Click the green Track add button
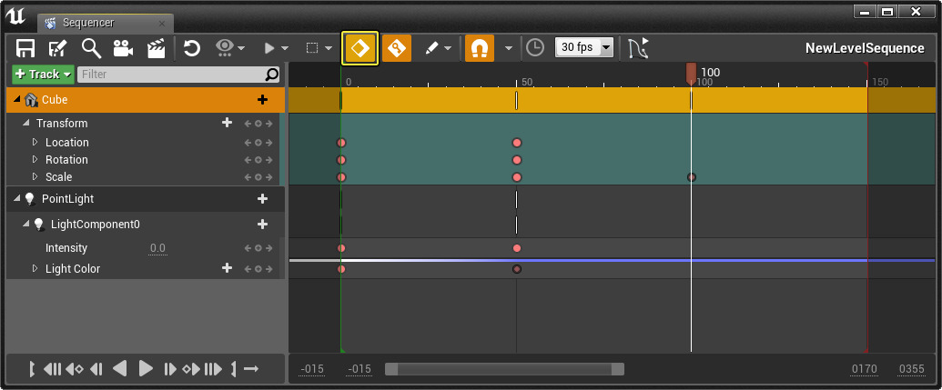 pos(43,75)
